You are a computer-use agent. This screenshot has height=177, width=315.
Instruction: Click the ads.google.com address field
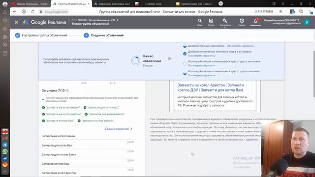pos(56,12)
